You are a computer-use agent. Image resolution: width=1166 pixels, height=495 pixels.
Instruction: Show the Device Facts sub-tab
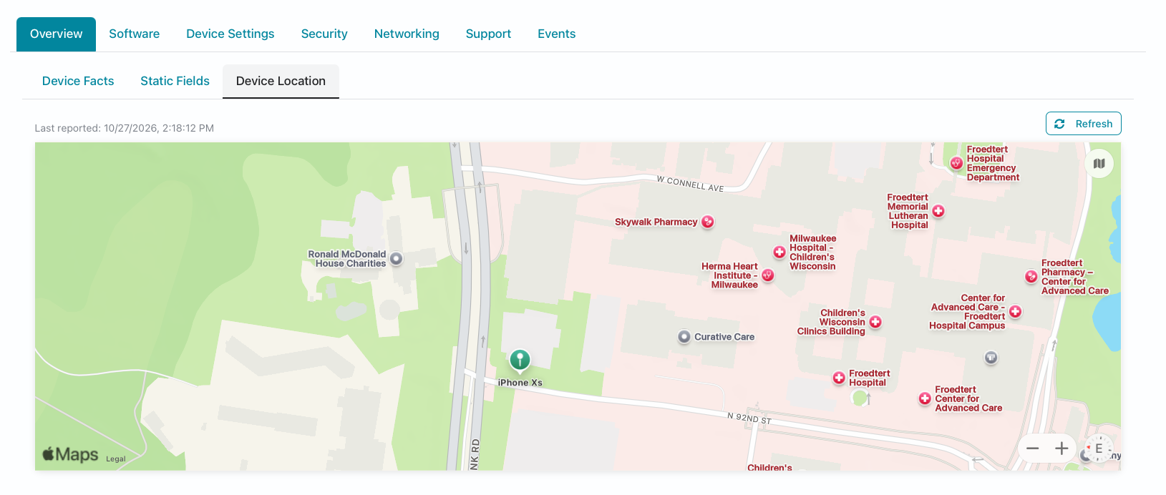pyautogui.click(x=78, y=81)
